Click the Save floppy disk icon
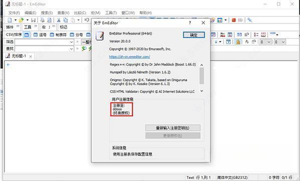 (x=33, y=20)
